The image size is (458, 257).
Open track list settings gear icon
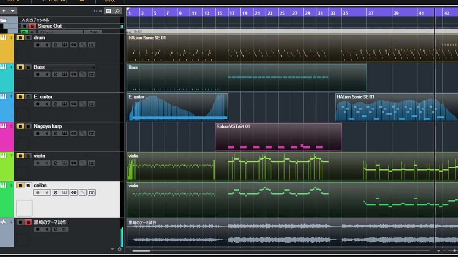119,249
